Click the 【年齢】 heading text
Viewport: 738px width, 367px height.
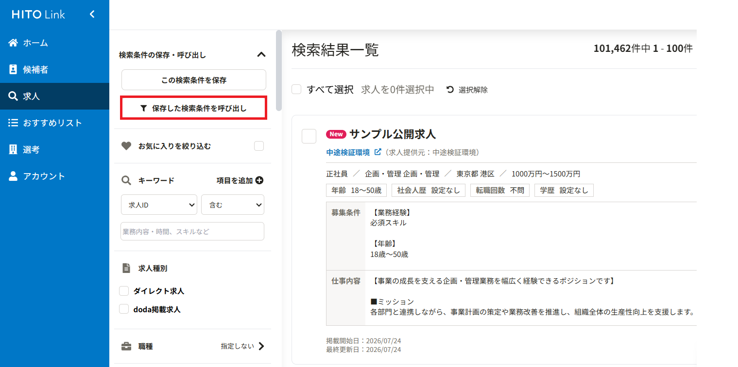[x=384, y=243]
